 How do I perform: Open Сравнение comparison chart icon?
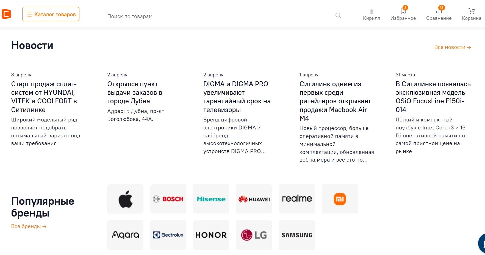pyautogui.click(x=439, y=11)
